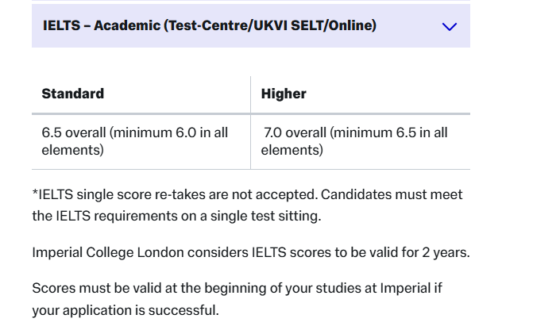Image resolution: width=533 pixels, height=330 pixels.
Task: Click the words 'Imperial College London'
Action: (x=101, y=252)
